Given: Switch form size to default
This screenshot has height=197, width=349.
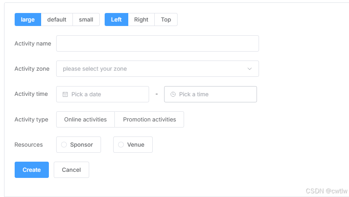Looking at the screenshot, I should coord(57,19).
